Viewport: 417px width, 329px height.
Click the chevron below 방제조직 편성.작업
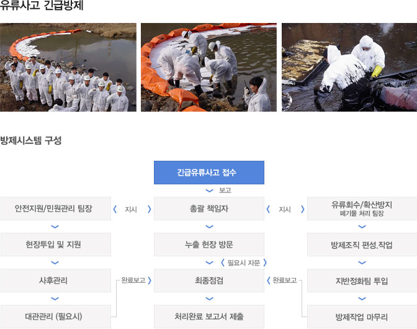[x=362, y=263]
